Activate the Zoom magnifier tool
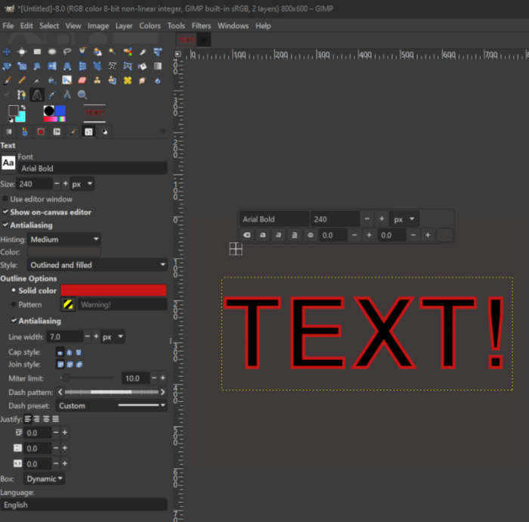Screen dimensions: 529x522 [x=82, y=95]
